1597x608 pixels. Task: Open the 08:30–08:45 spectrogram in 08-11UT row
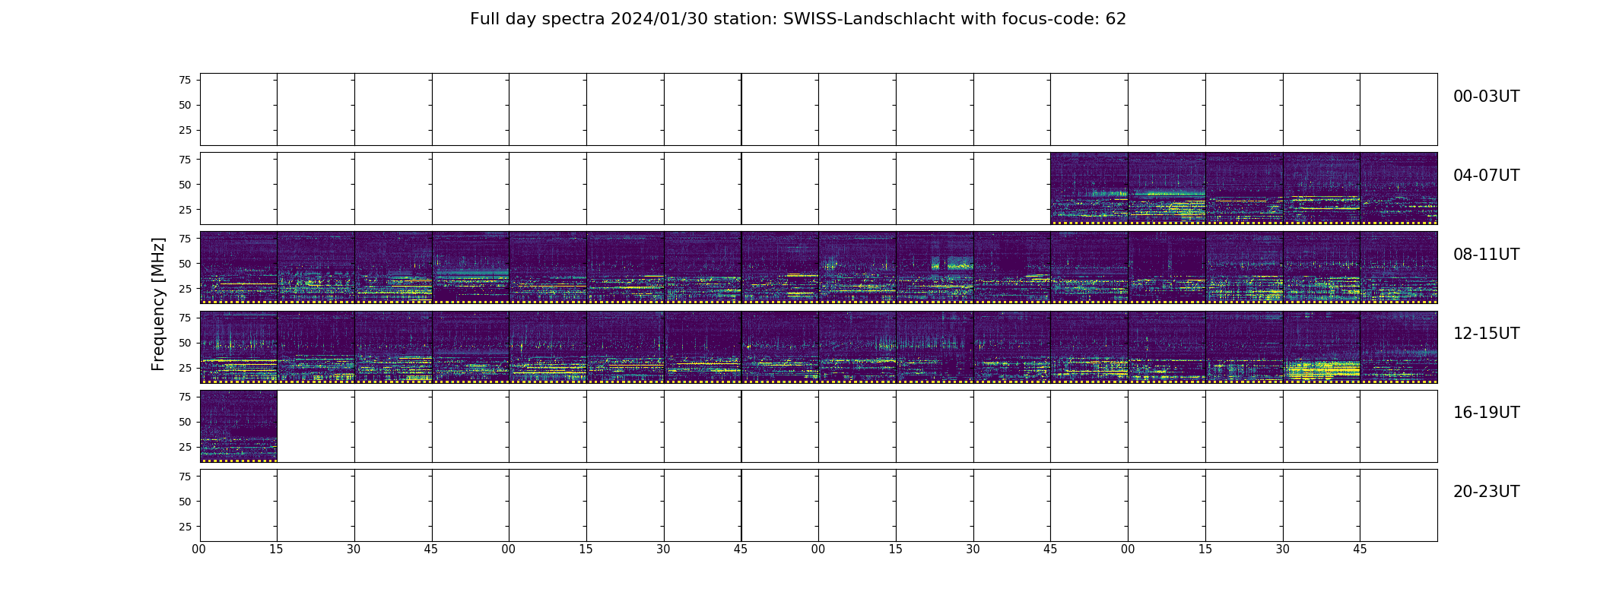point(393,268)
